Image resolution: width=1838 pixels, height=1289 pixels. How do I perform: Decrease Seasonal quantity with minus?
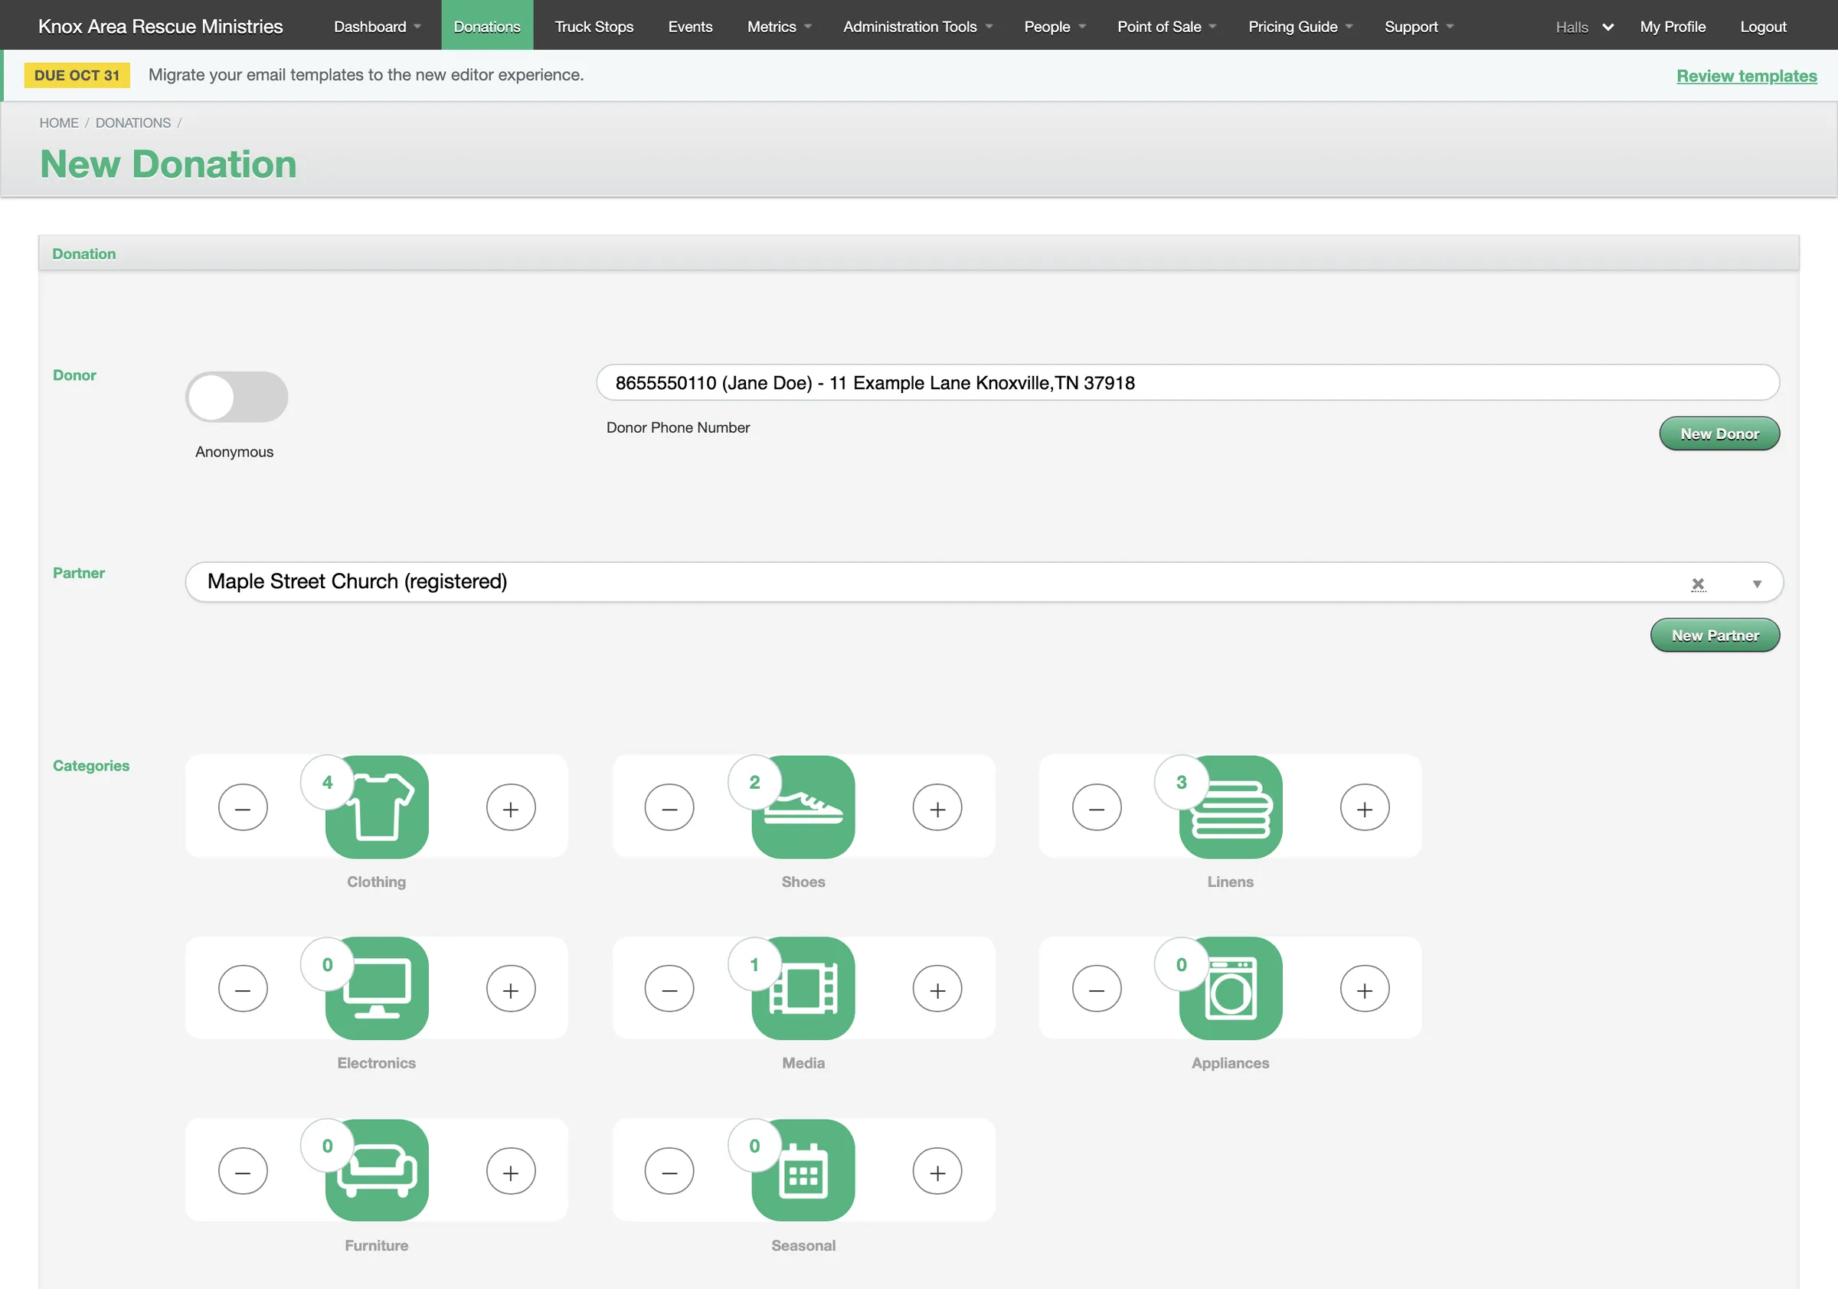(x=669, y=1171)
